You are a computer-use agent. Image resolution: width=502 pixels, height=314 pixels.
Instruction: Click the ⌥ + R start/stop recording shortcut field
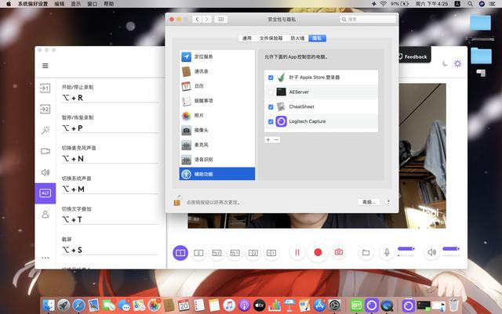click(110, 98)
